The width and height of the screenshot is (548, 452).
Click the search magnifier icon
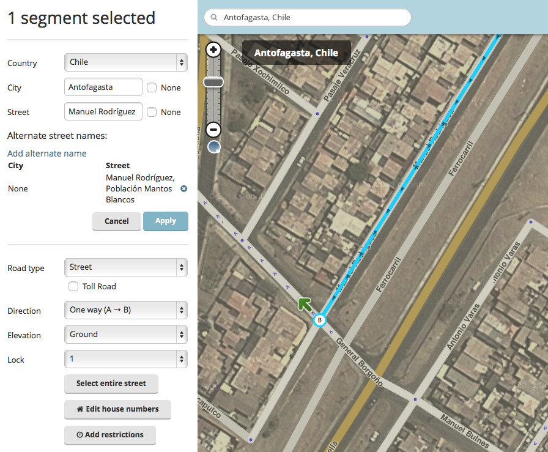tap(214, 18)
